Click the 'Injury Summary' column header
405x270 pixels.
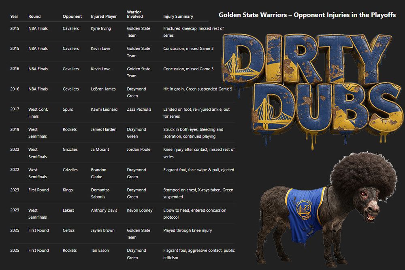click(x=178, y=17)
